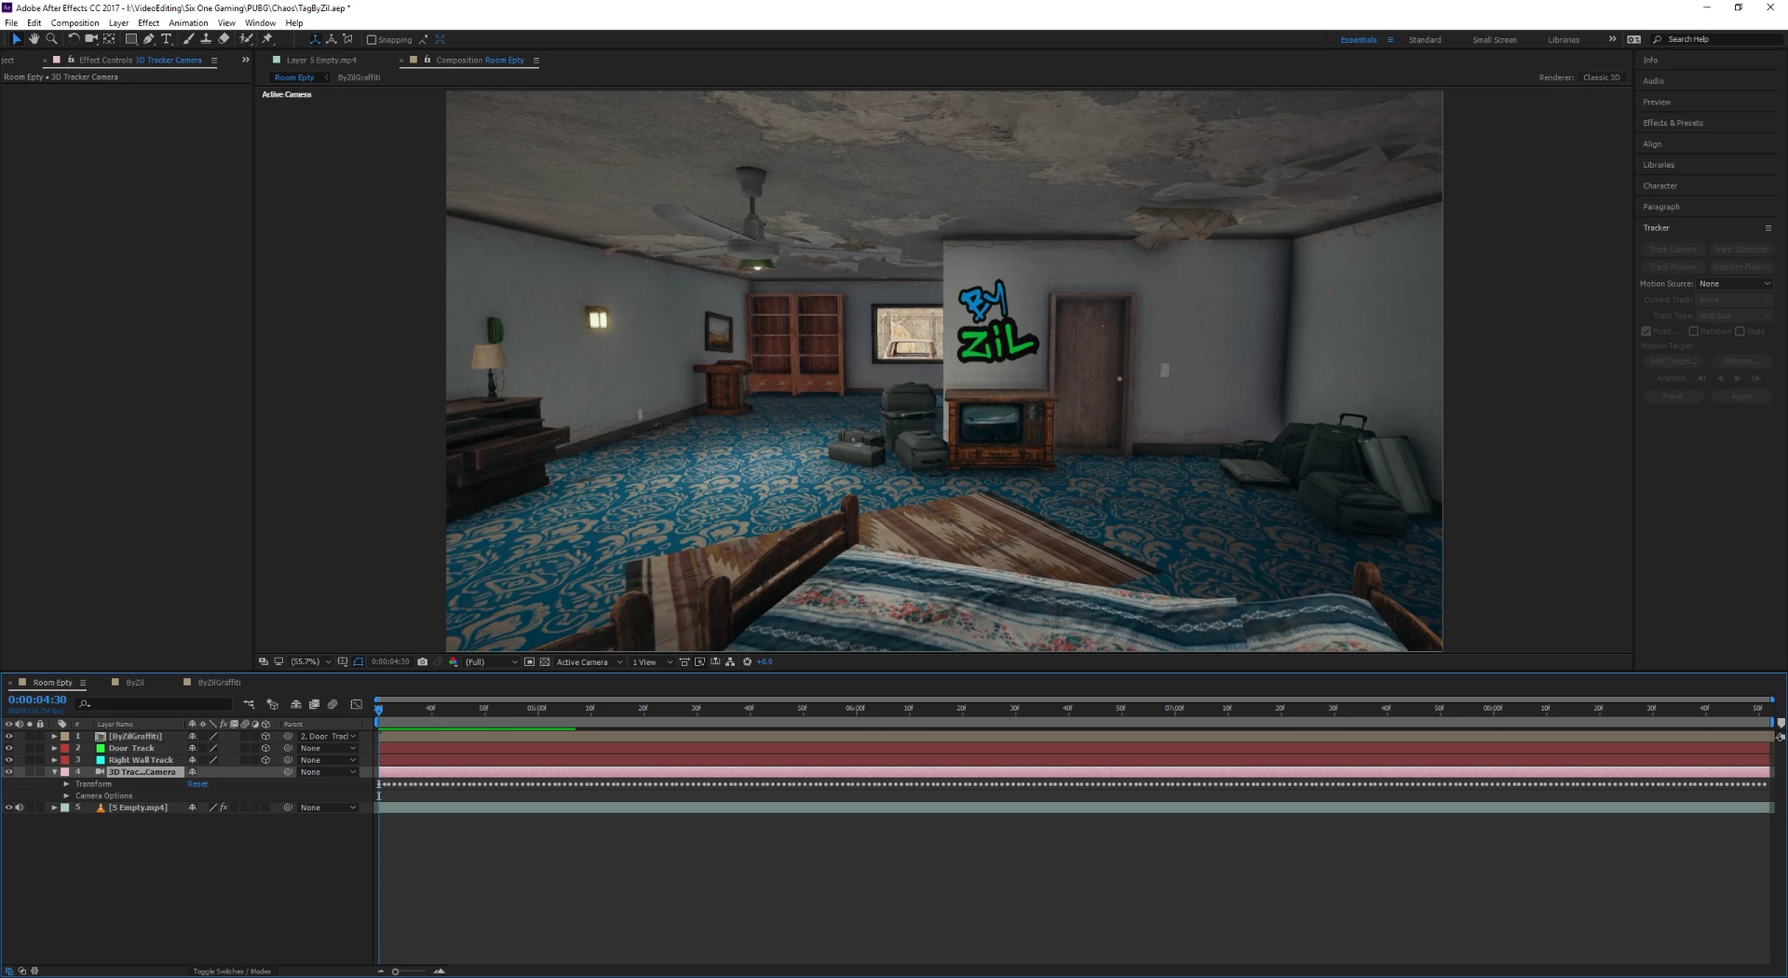Collapse the 3D Tracker Camera layer
Image resolution: width=1788 pixels, height=978 pixels.
[x=54, y=772]
